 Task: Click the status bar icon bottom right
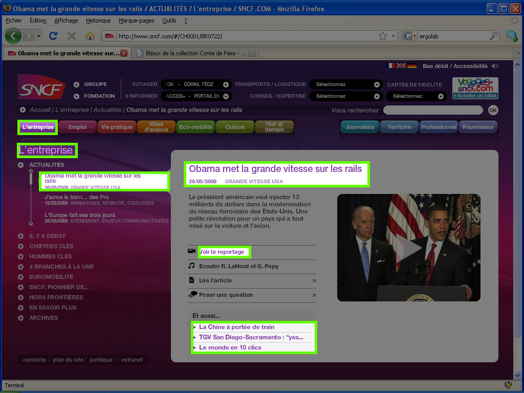click(508, 385)
